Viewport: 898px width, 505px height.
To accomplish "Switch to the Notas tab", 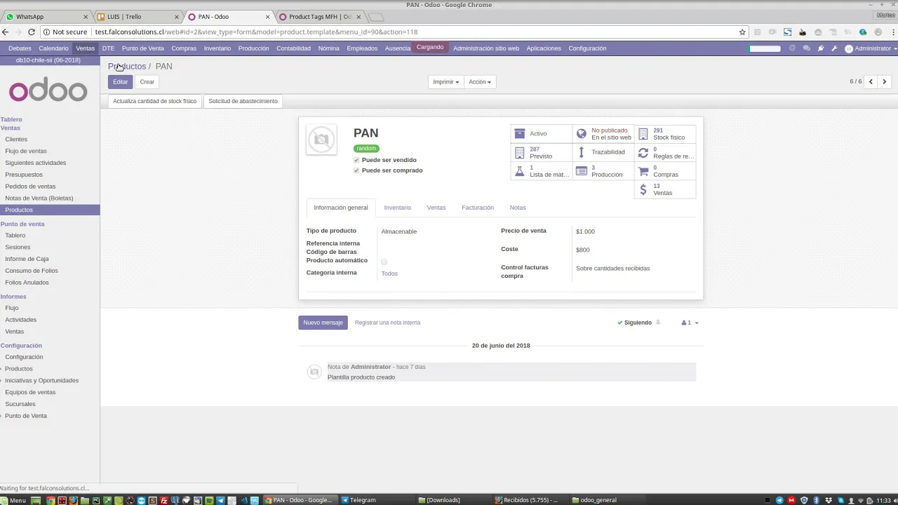I will [518, 208].
